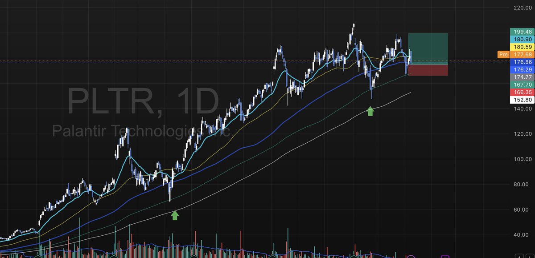Click the 100.00 price axis label
This screenshot has width=535, height=258.
pyautogui.click(x=522, y=159)
